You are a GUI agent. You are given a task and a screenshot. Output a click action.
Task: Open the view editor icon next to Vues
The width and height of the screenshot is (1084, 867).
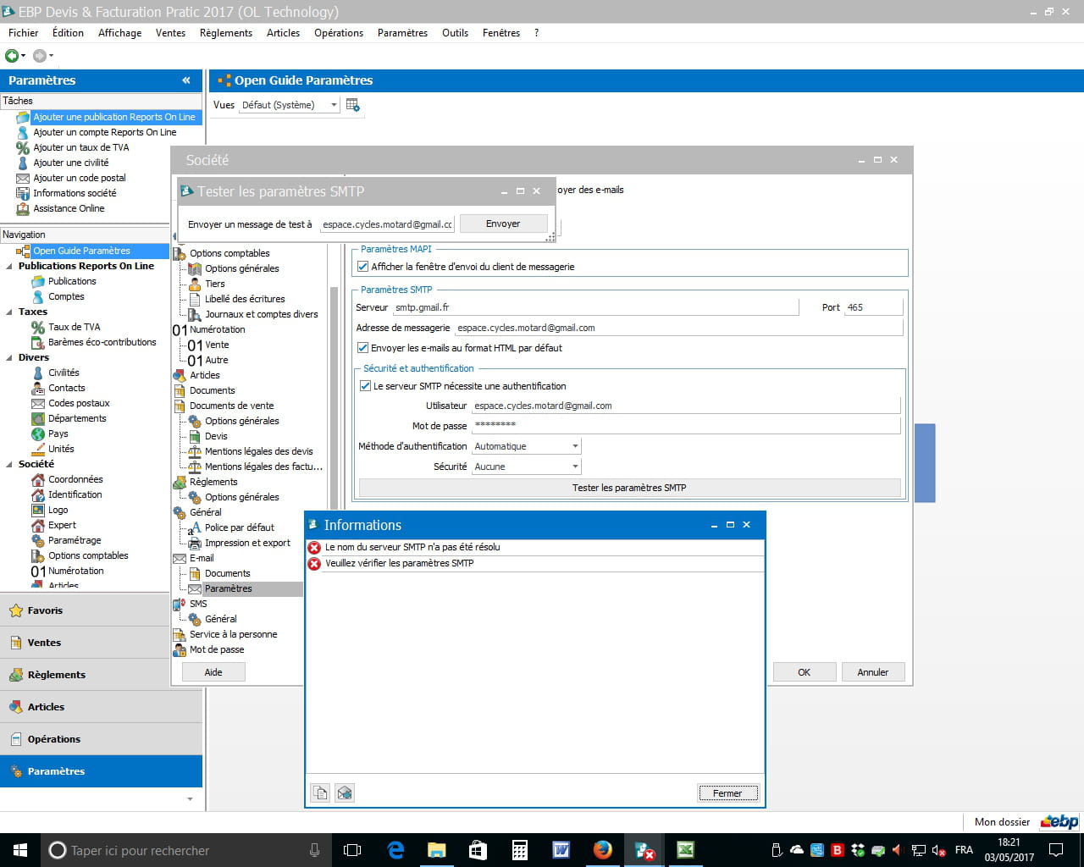click(353, 105)
